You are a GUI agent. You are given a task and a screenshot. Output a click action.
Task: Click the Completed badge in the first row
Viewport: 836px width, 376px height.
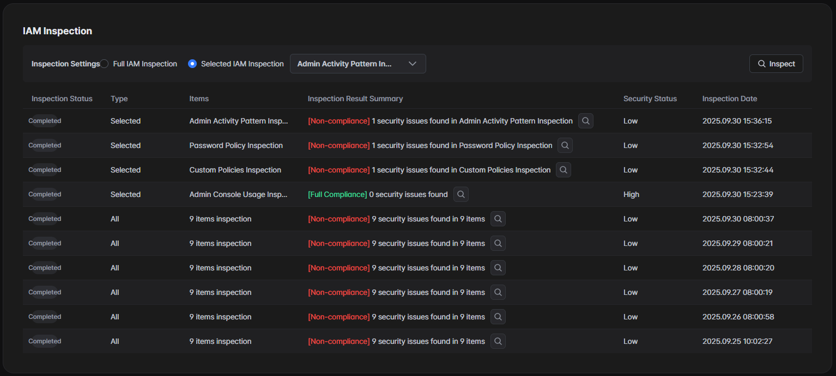45,121
